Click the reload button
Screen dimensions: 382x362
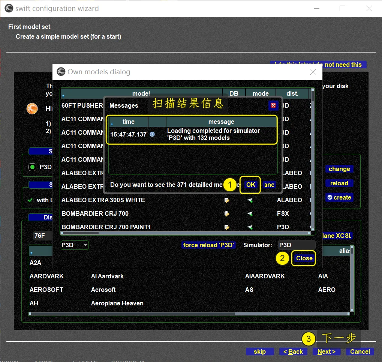pos(339,183)
